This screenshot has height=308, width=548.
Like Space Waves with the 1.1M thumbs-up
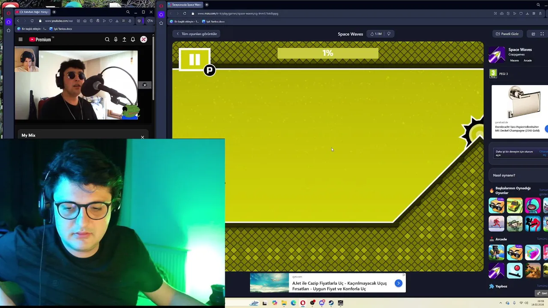click(x=376, y=34)
